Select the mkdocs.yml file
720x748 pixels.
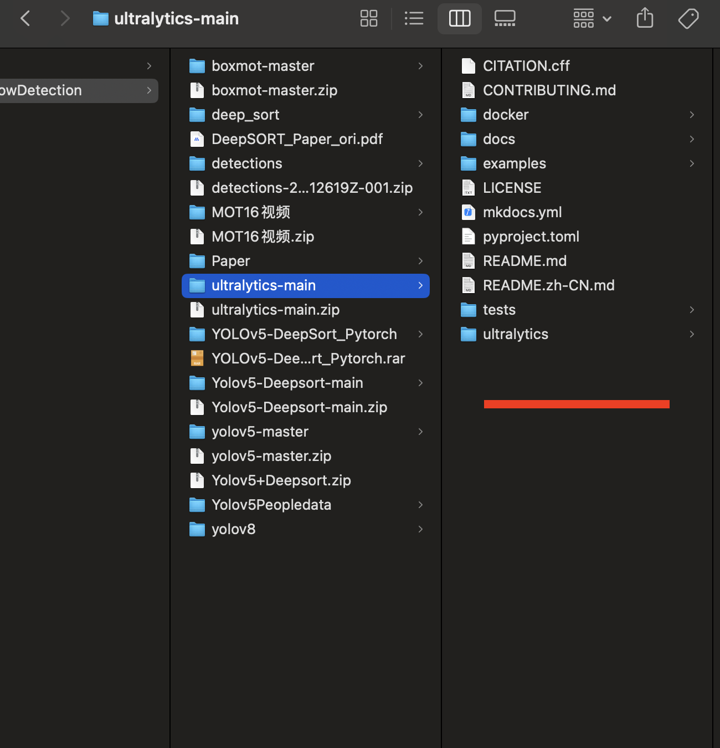pyautogui.click(x=522, y=212)
